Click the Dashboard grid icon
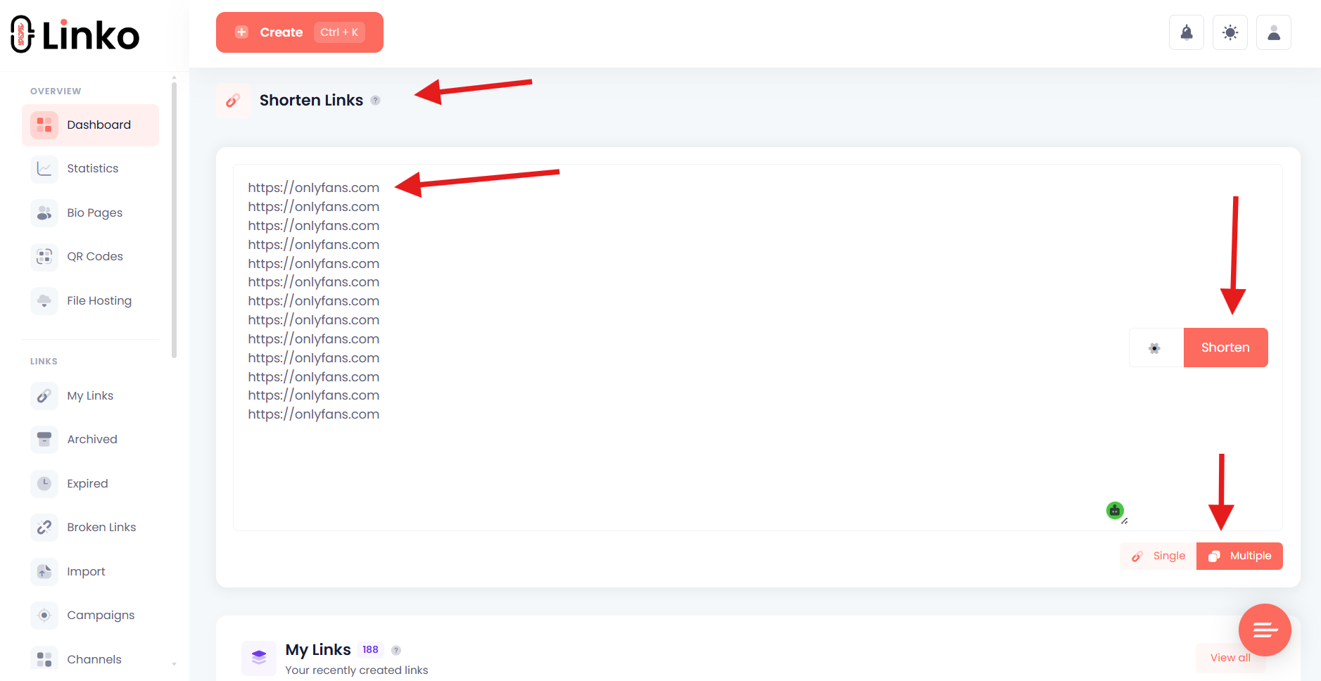The image size is (1321, 681). point(44,125)
